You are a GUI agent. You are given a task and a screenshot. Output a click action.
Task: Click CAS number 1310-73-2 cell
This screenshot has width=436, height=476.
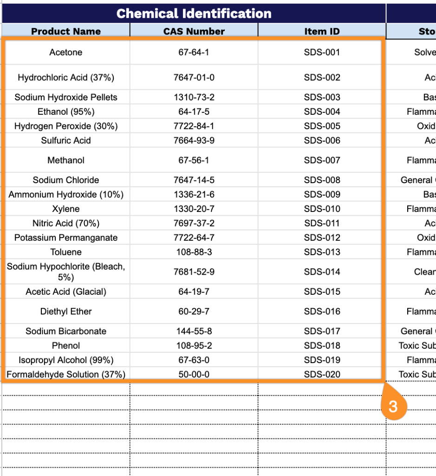(x=194, y=97)
